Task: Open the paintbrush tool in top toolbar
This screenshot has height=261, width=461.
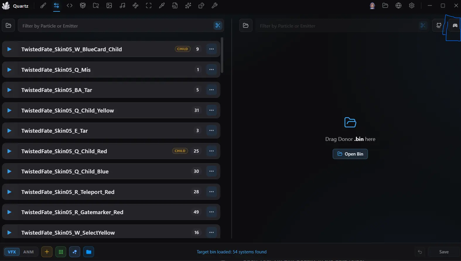Action: tap(43, 6)
